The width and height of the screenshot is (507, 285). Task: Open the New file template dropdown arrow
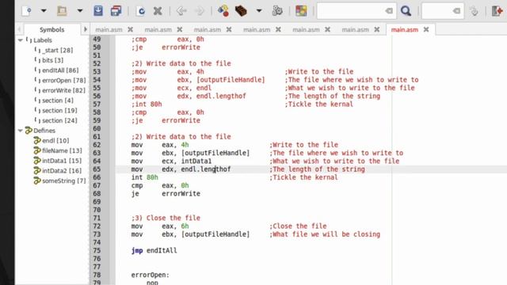[44, 11]
